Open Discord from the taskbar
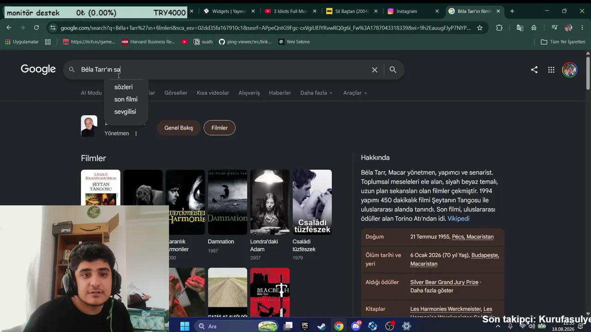This screenshot has height=332, width=591. click(x=356, y=326)
